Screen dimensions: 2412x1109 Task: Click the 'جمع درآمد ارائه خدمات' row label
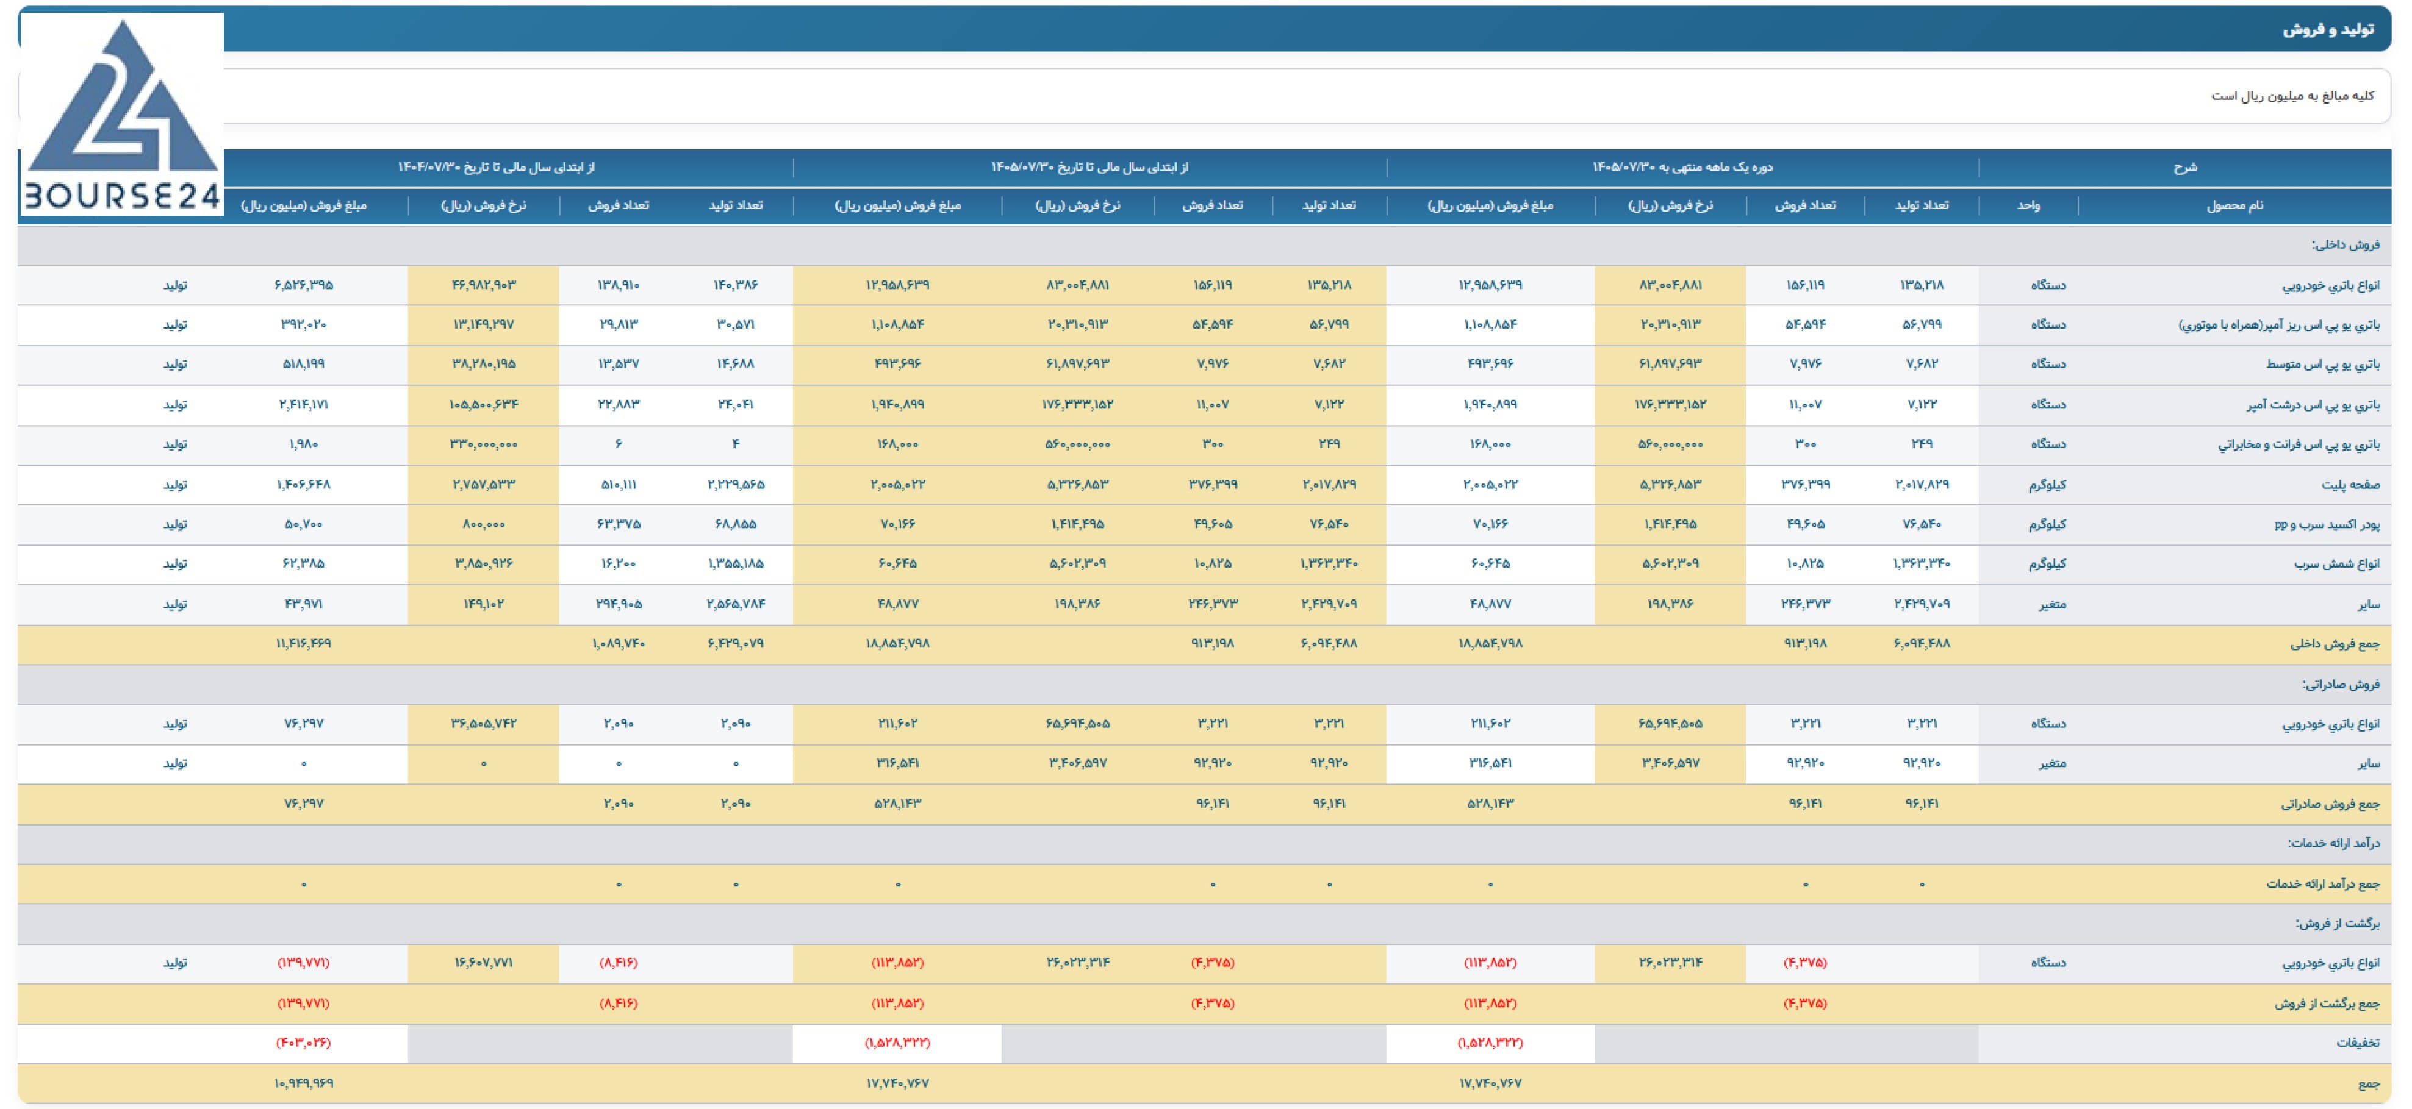(2322, 883)
